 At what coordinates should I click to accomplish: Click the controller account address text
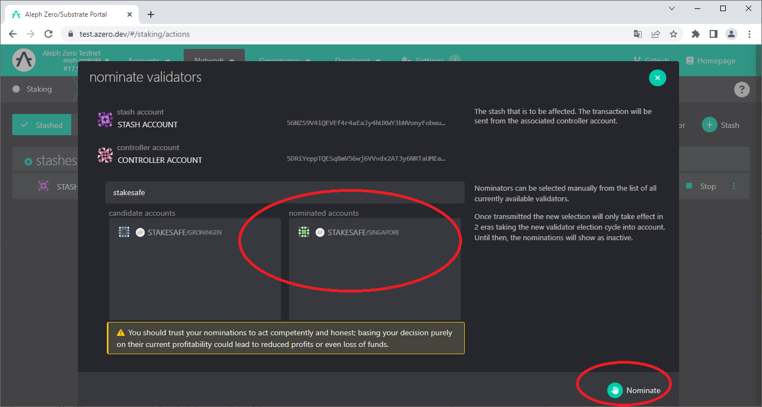tap(366, 160)
